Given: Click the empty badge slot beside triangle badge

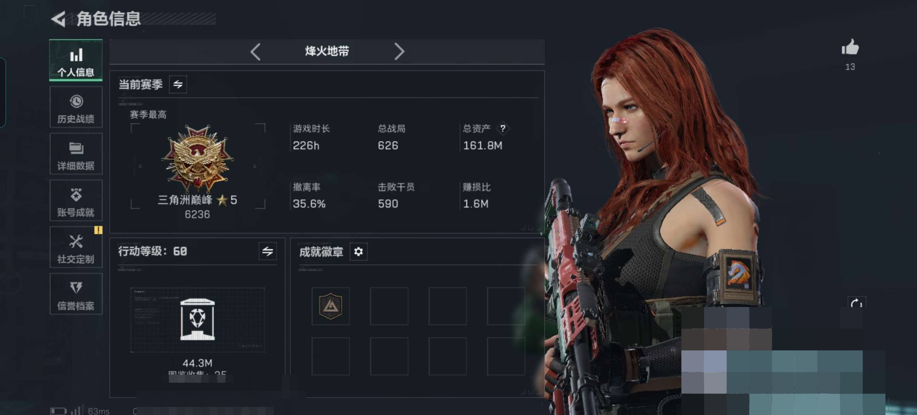Looking at the screenshot, I should pos(389,306).
